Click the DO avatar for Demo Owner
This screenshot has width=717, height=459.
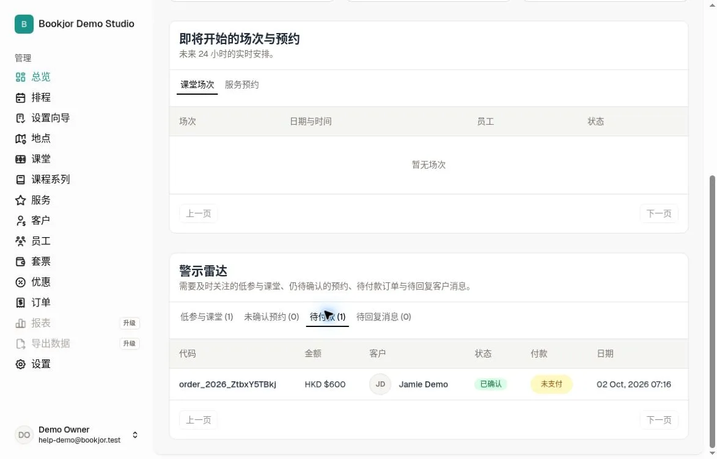(24, 435)
